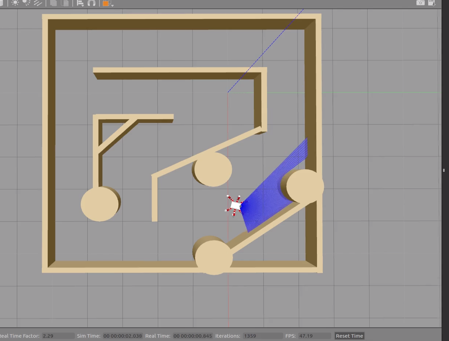Click the log data recording icon
Viewport: 449px width, 341px height.
[x=432, y=3]
